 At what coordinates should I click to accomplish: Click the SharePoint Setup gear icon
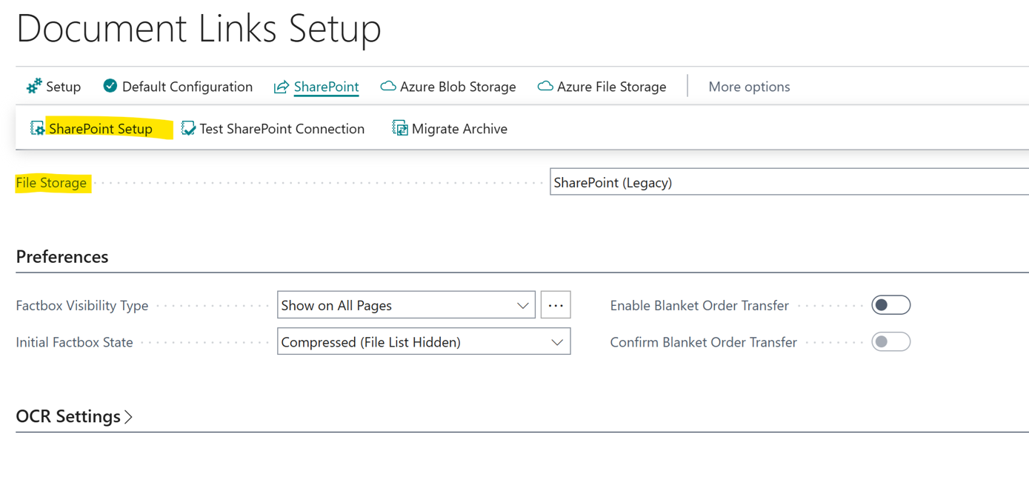click(37, 129)
